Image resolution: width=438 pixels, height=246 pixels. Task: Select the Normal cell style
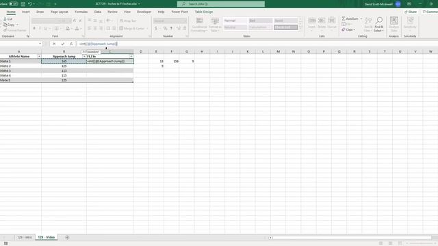tap(235, 20)
